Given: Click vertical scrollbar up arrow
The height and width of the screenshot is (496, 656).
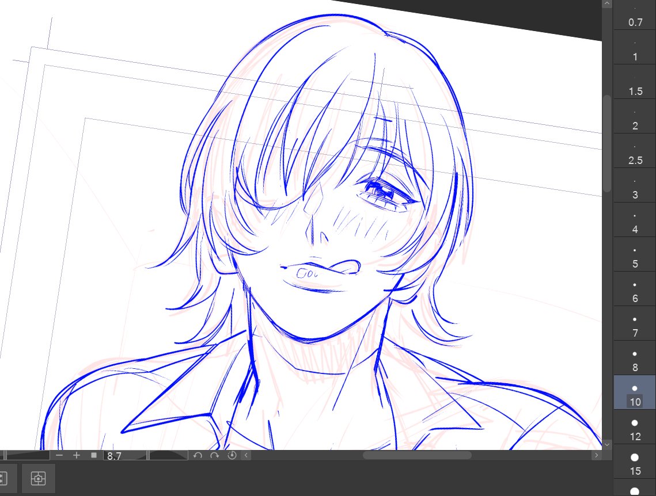Looking at the screenshot, I should [x=607, y=4].
